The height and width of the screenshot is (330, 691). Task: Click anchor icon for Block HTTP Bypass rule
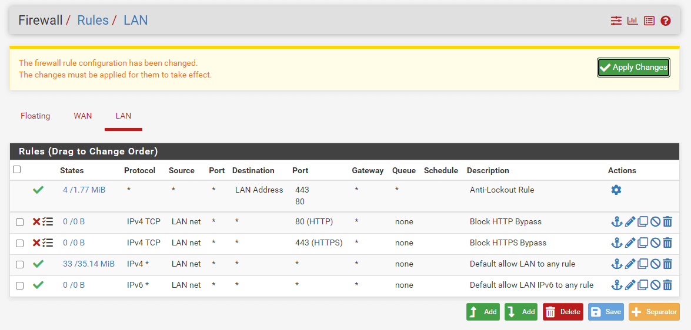click(x=616, y=221)
